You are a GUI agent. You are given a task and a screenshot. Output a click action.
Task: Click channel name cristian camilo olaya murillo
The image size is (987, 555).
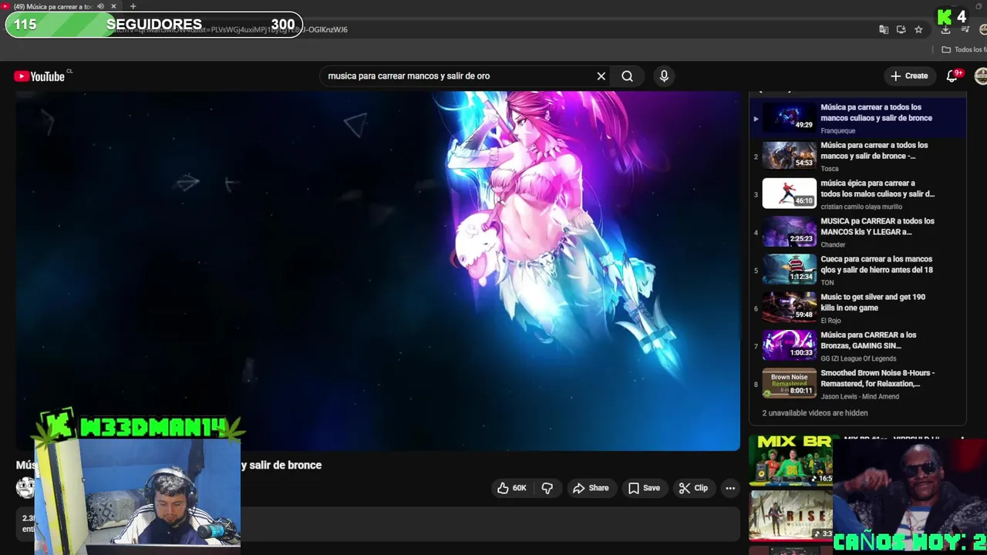point(861,207)
